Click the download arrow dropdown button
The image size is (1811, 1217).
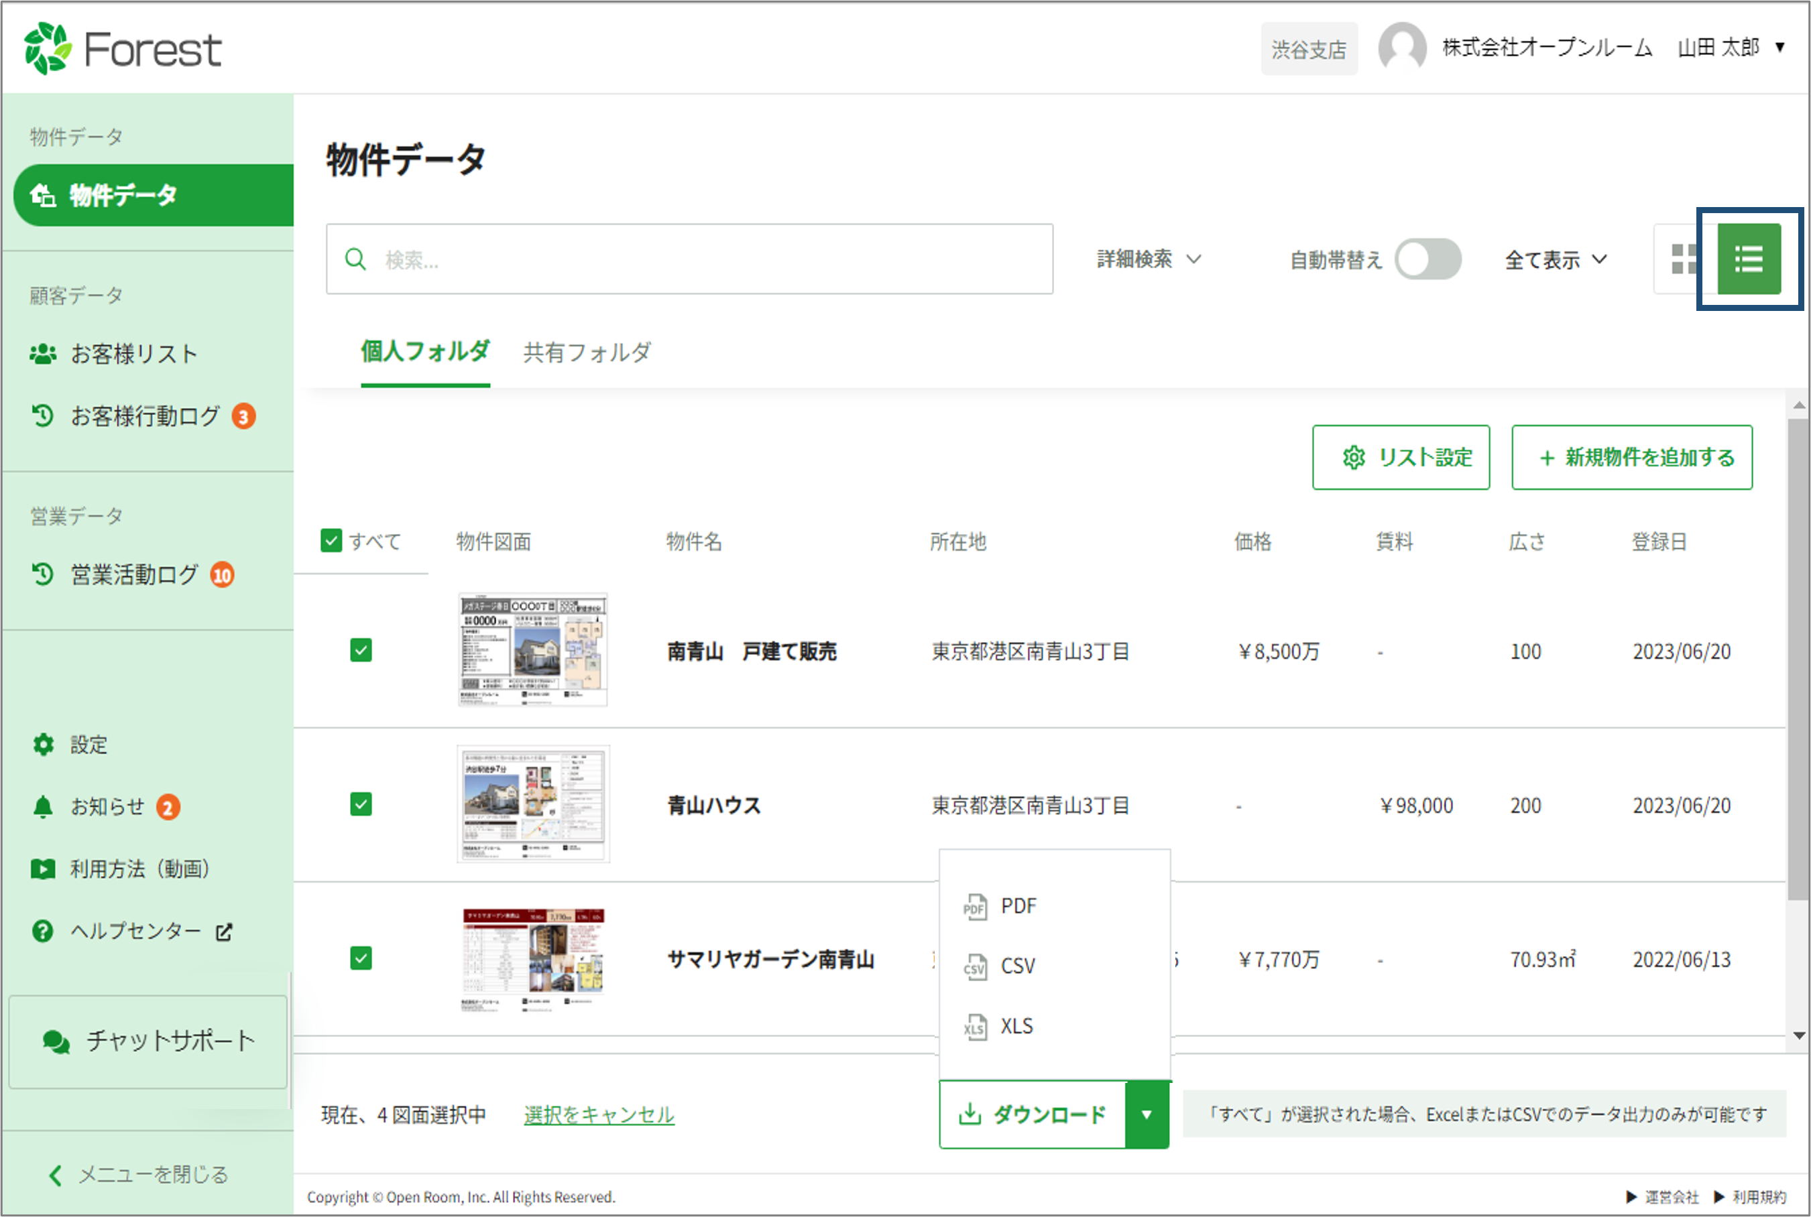pyautogui.click(x=1147, y=1114)
